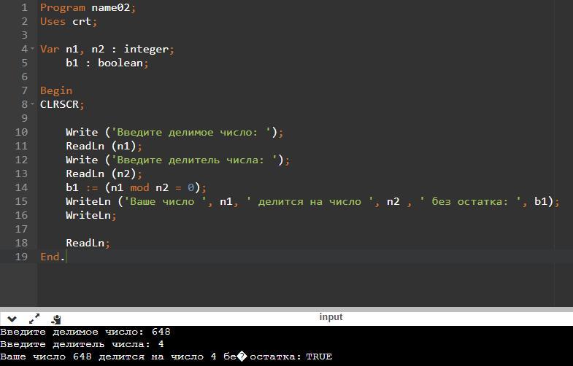Screen dimensions: 573x366
Task: Click the 'Begin' keyword
Action: [x=56, y=90]
